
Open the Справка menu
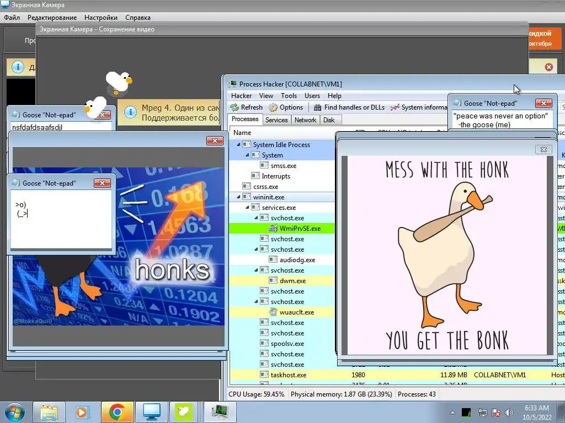138,17
